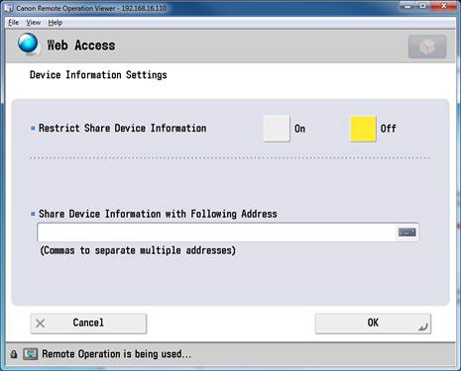Minimize the Remote Operation Viewer window
The width and height of the screenshot is (461, 371).
[408, 6]
